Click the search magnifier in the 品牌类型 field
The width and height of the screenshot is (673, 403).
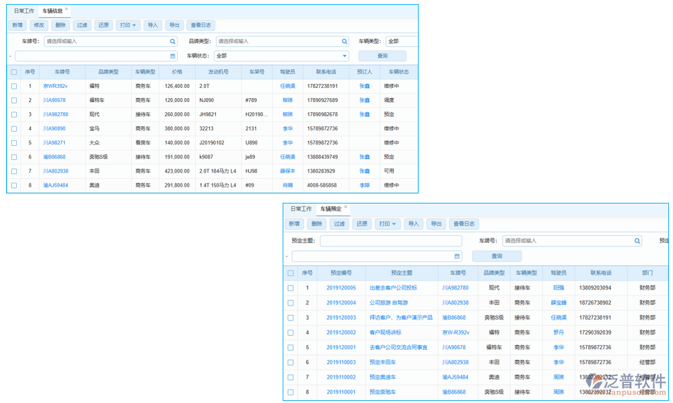coord(344,42)
